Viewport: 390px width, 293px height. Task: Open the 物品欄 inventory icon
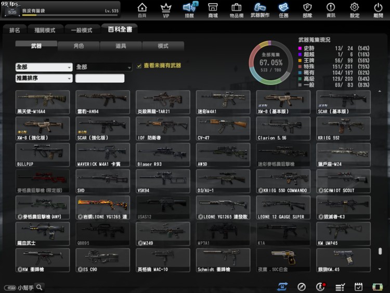point(236,9)
